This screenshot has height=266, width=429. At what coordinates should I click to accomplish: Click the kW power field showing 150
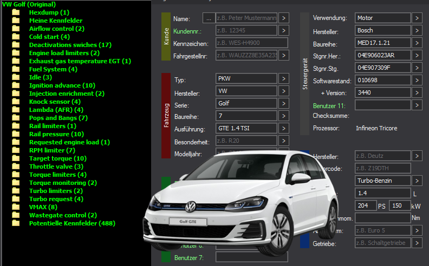click(x=400, y=205)
